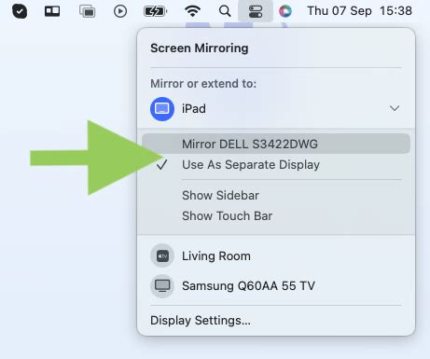Open the Wi-Fi status menu
The image size is (430, 359).
[192, 11]
